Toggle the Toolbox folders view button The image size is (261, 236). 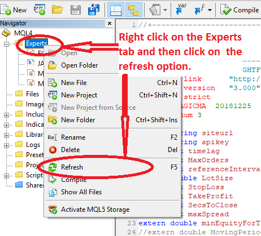coord(134,10)
